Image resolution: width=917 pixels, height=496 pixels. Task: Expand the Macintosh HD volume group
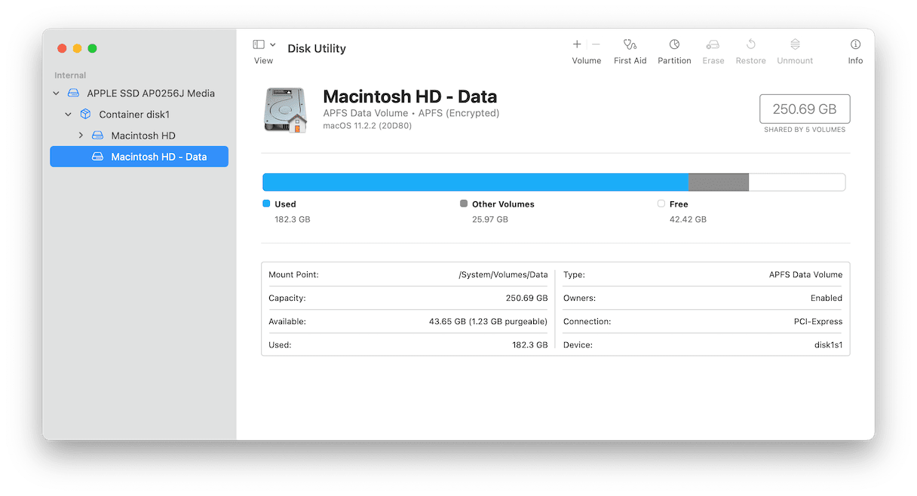81,136
